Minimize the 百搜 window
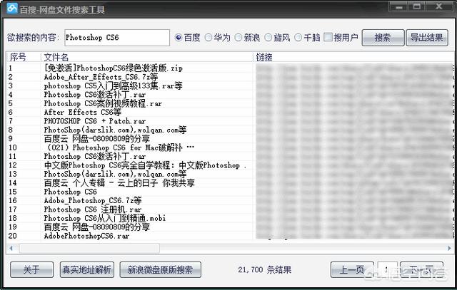The height and width of the screenshot is (290, 457). (399, 6)
